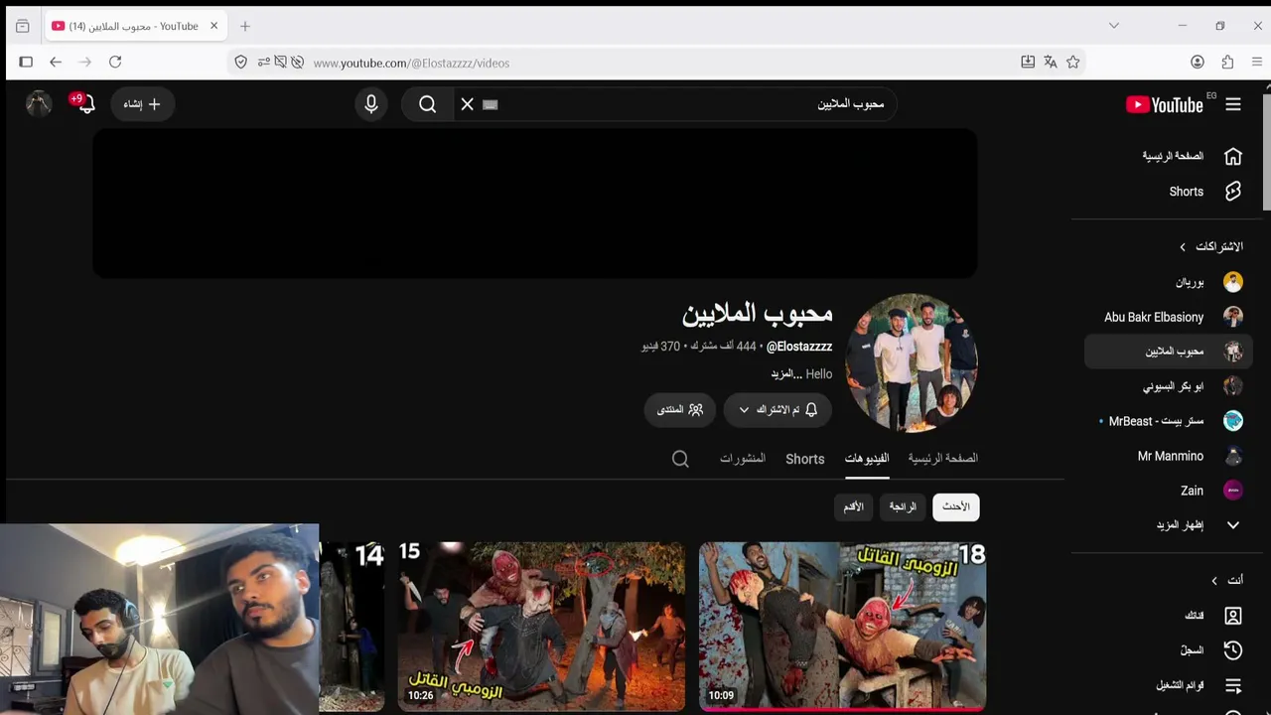Open Playlists (قوائم التشغيل) sidebar icon
1271x715 pixels.
click(1233, 685)
